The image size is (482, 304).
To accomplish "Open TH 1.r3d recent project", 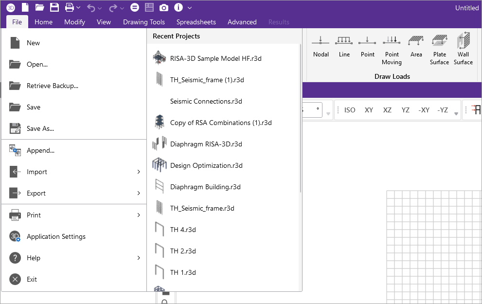I will [x=223, y=272].
